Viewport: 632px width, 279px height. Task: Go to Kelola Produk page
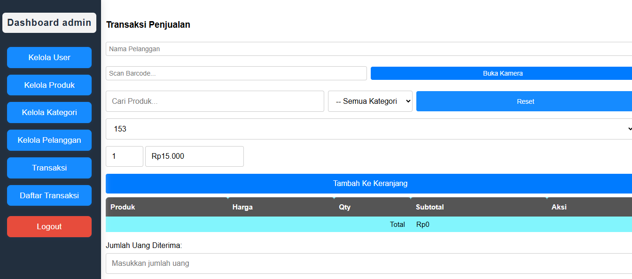click(x=49, y=85)
